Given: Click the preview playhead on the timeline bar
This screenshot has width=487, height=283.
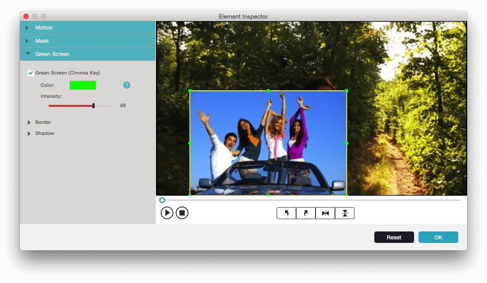Looking at the screenshot, I should pos(162,200).
